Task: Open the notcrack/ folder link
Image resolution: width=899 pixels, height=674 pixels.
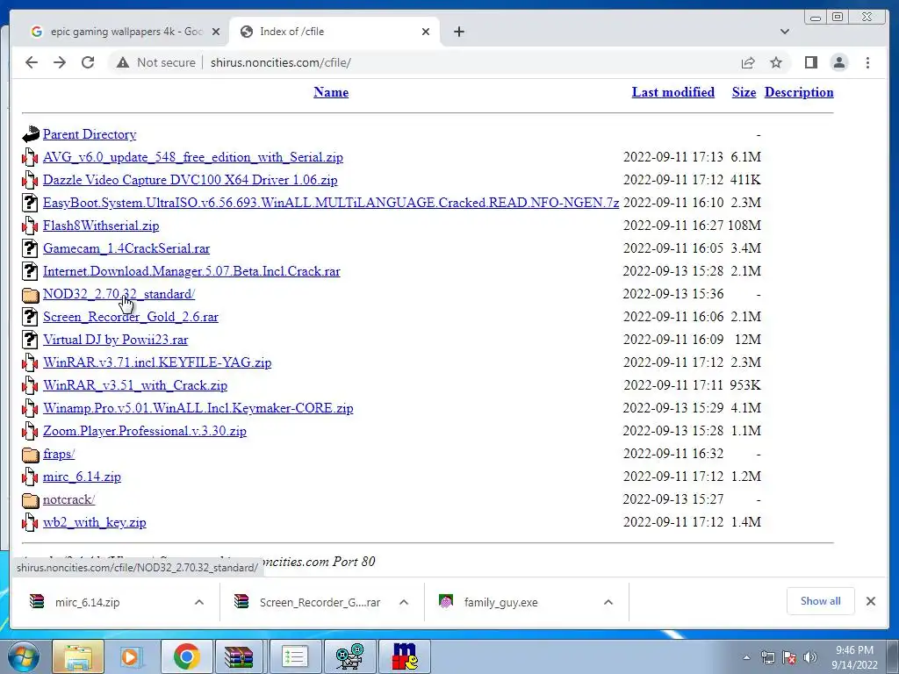Action: click(x=68, y=499)
